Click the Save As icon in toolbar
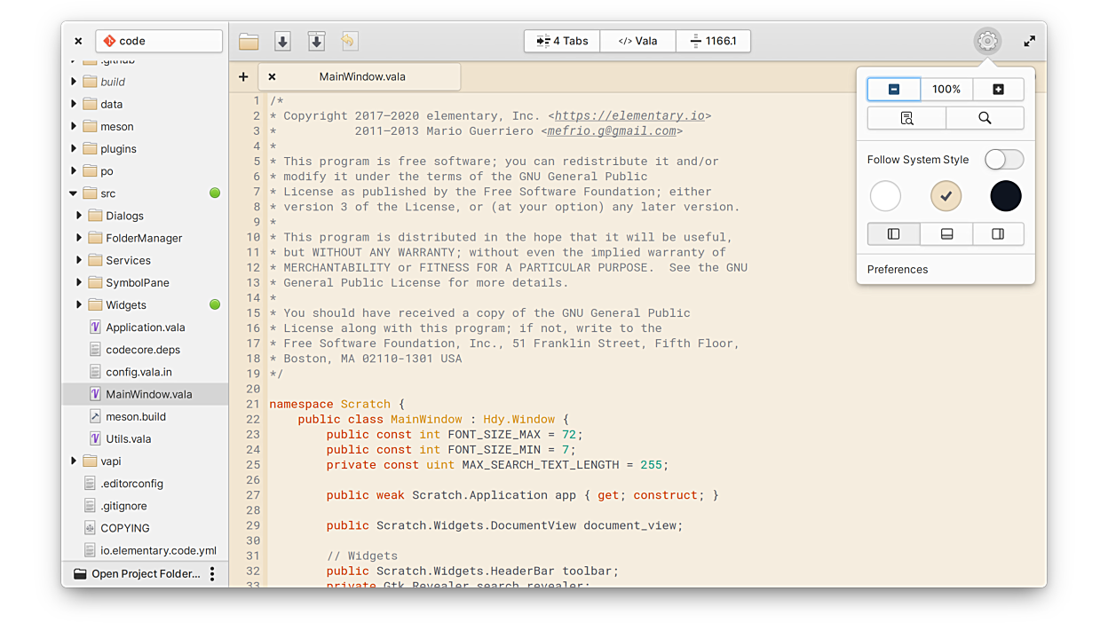The height and width of the screenshot is (623, 1108). tap(316, 42)
